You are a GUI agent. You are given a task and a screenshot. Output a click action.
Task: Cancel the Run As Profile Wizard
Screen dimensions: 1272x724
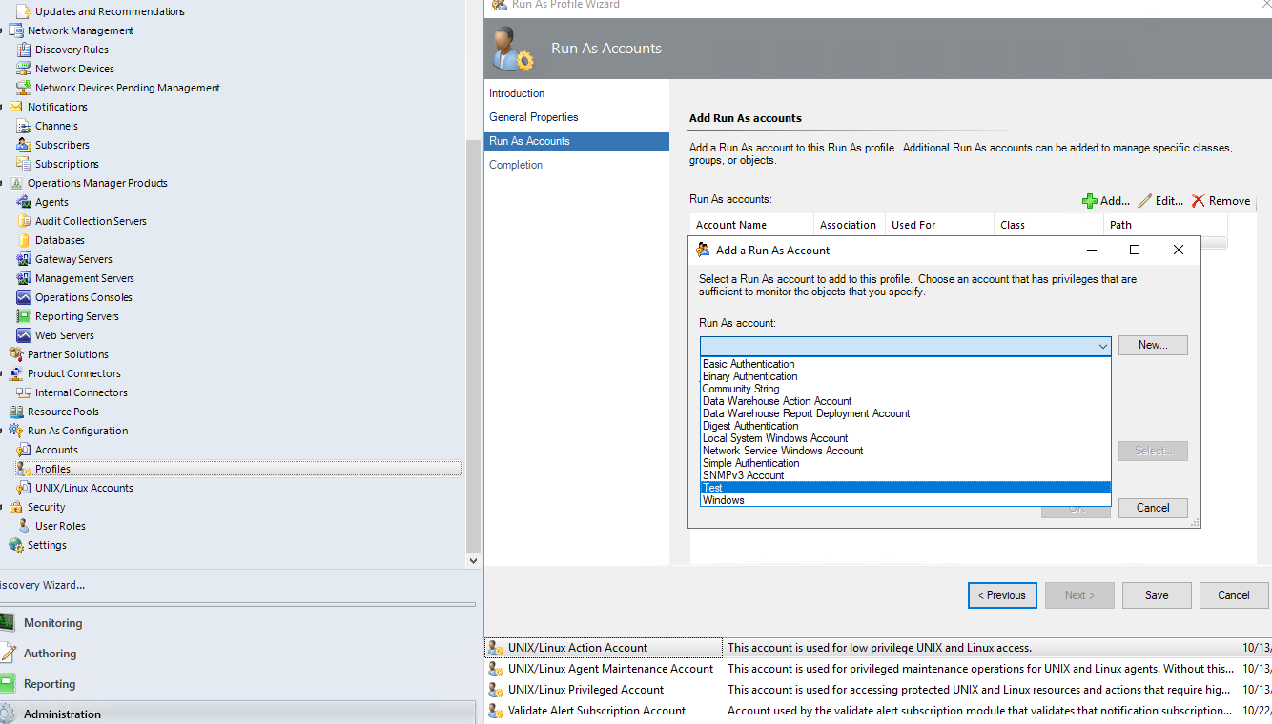tap(1234, 595)
